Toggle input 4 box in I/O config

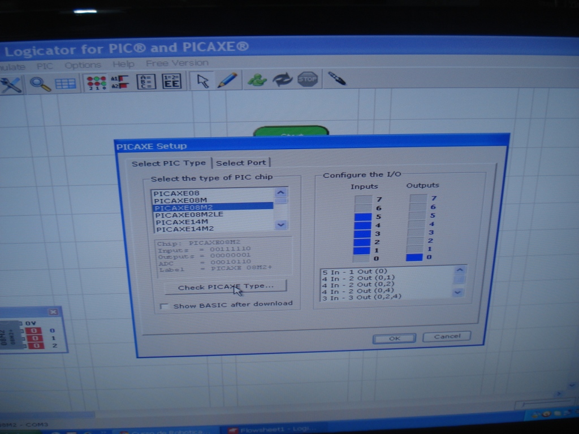pos(362,225)
